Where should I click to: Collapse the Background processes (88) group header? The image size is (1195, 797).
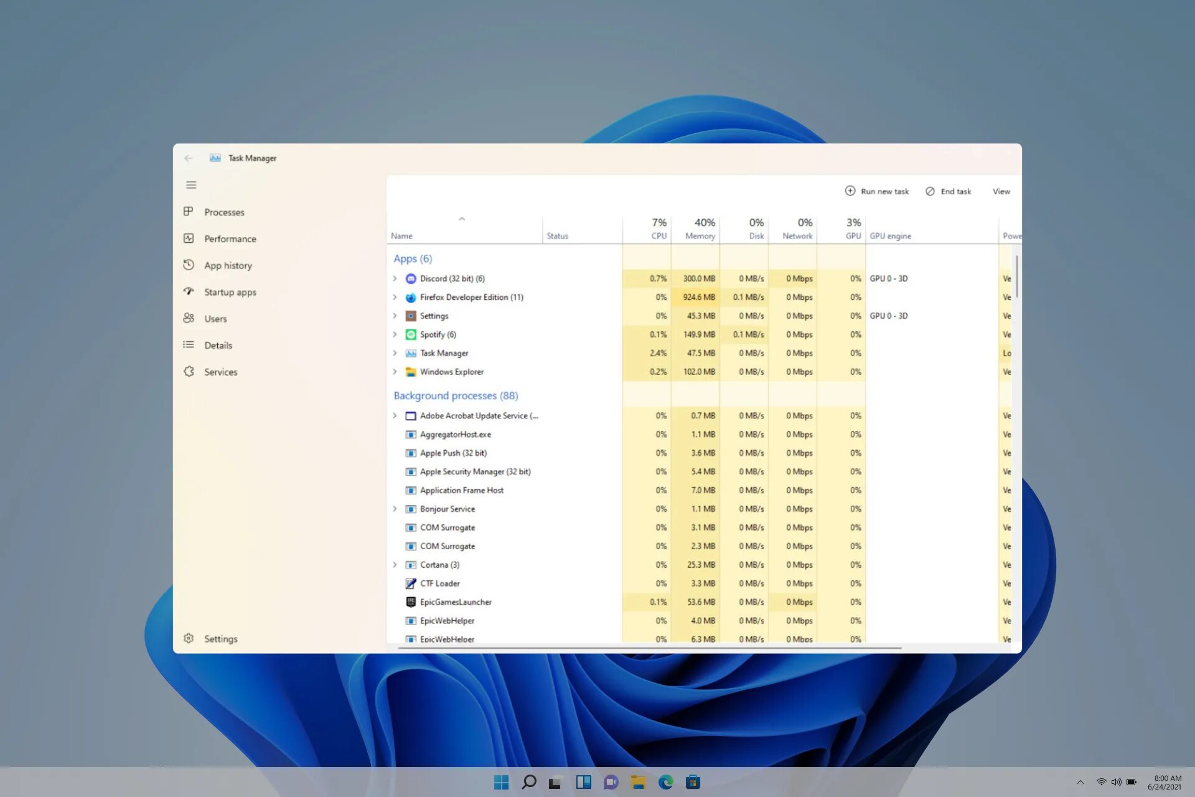[x=456, y=396]
